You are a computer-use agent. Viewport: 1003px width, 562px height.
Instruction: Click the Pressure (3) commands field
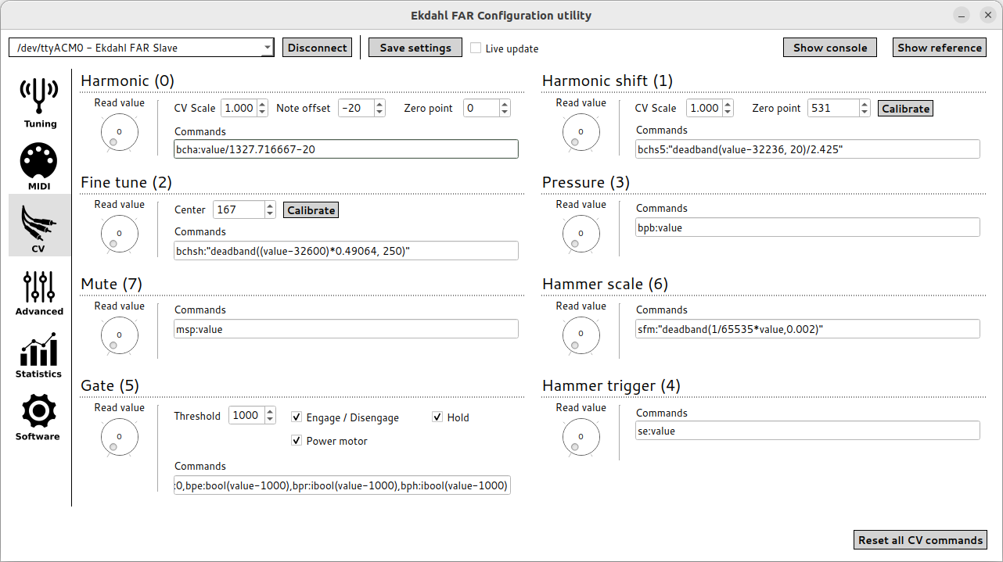[807, 227]
